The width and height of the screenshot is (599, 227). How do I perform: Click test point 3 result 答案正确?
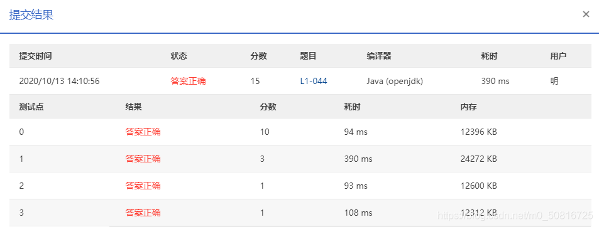pyautogui.click(x=143, y=213)
